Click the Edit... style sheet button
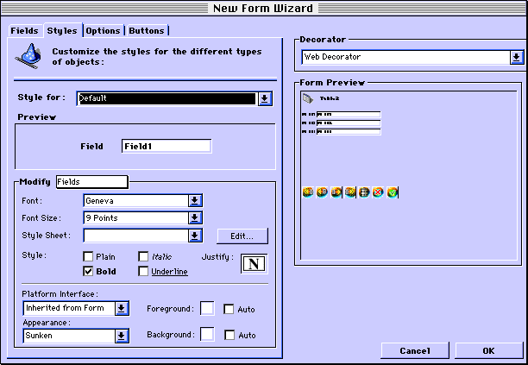The width and height of the screenshot is (528, 365). point(242,236)
